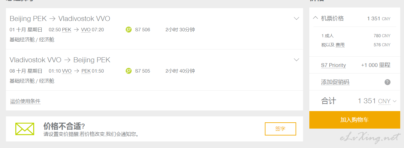This screenshot has width=404, height=148.
Task: Collapse the 机票价格 breakdown section
Action: click(316, 18)
